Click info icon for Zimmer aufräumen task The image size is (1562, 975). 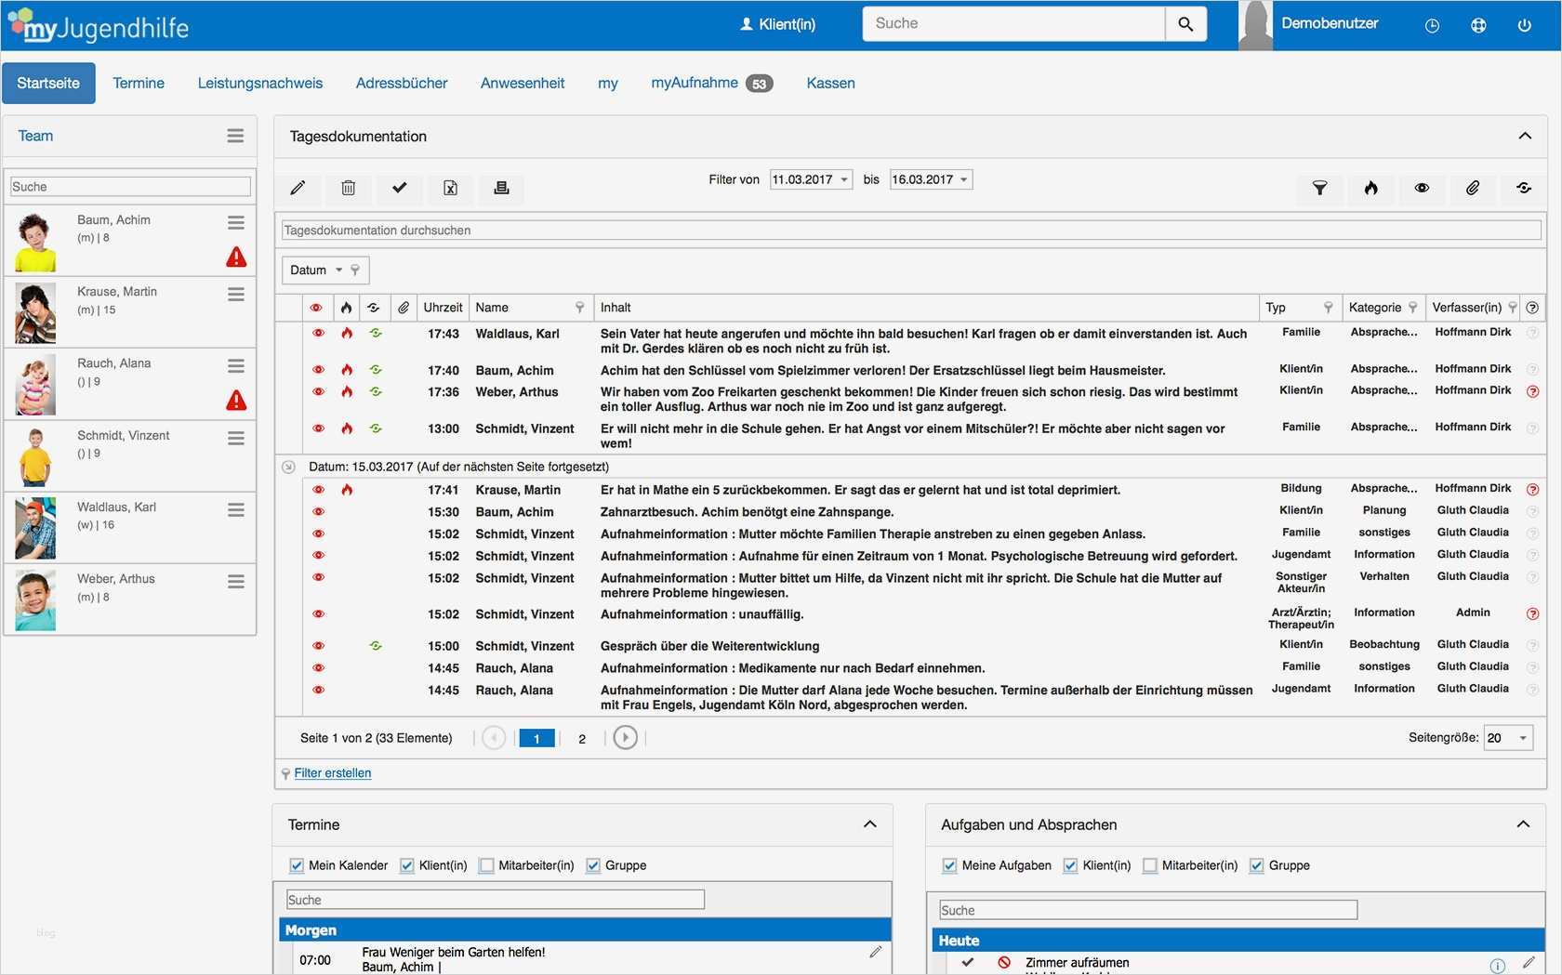[x=1497, y=966]
